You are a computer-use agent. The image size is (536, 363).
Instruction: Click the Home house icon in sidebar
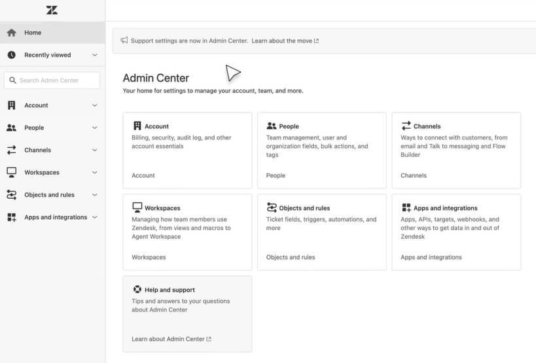pos(11,33)
